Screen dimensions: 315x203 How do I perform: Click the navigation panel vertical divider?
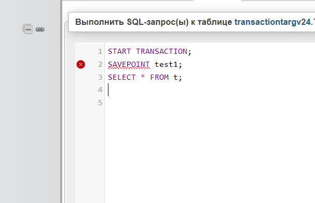pos(61,102)
